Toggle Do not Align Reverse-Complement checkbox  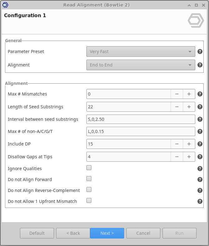tap(89, 189)
